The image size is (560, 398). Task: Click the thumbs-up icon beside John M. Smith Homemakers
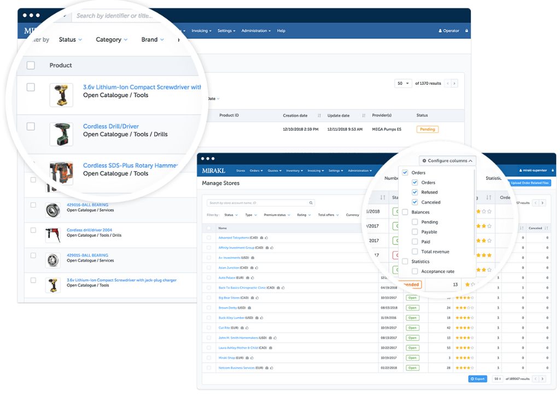coord(275,338)
